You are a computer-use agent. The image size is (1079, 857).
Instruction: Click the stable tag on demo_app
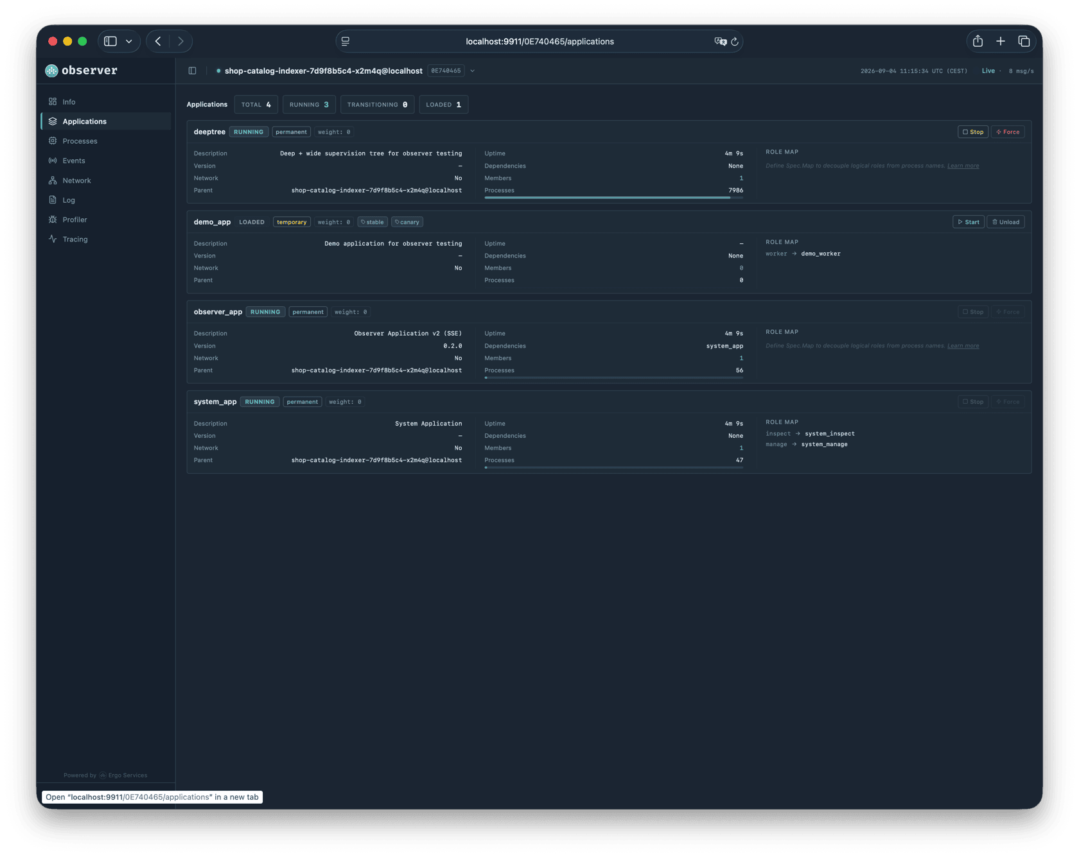coord(373,222)
